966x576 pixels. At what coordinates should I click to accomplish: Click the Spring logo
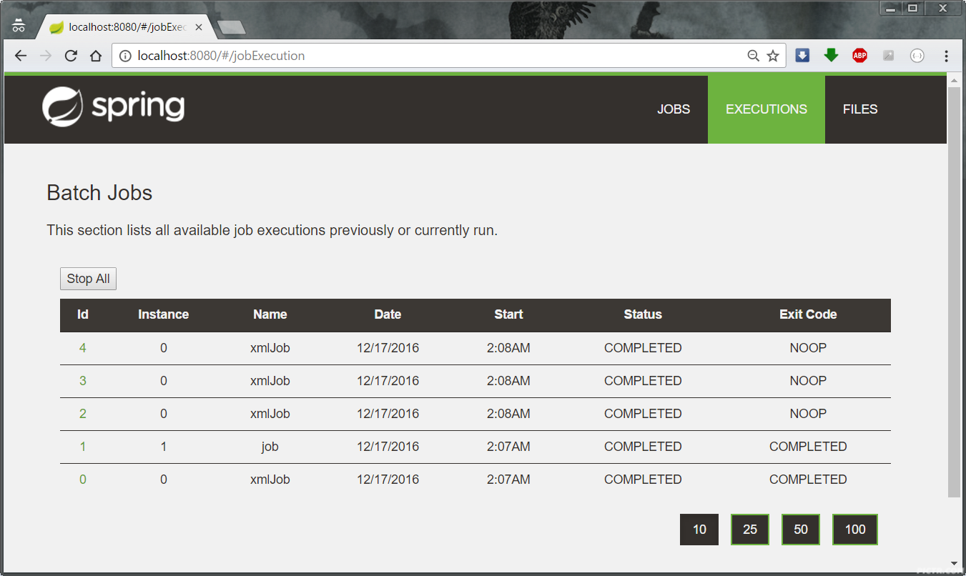[x=113, y=106]
